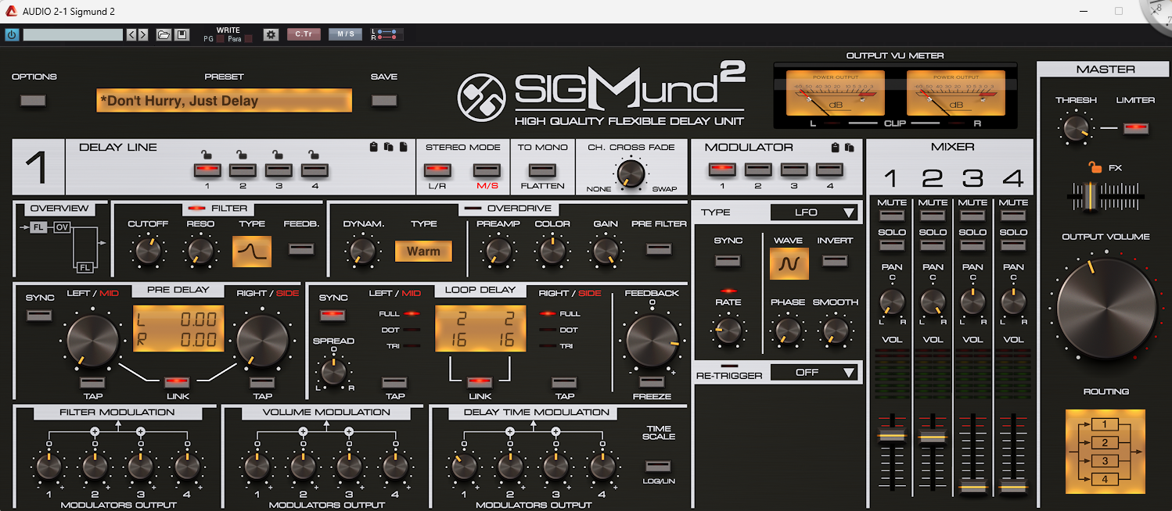
Task: Disable loop delay sync switch
Action: tap(333, 315)
